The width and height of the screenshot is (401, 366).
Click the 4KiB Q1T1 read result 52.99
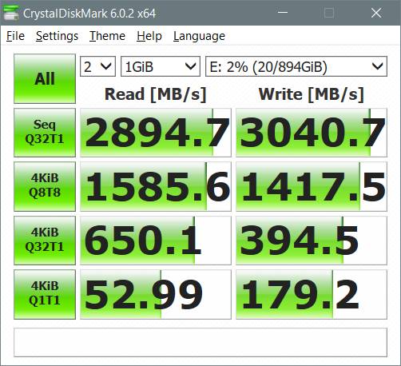(x=156, y=294)
